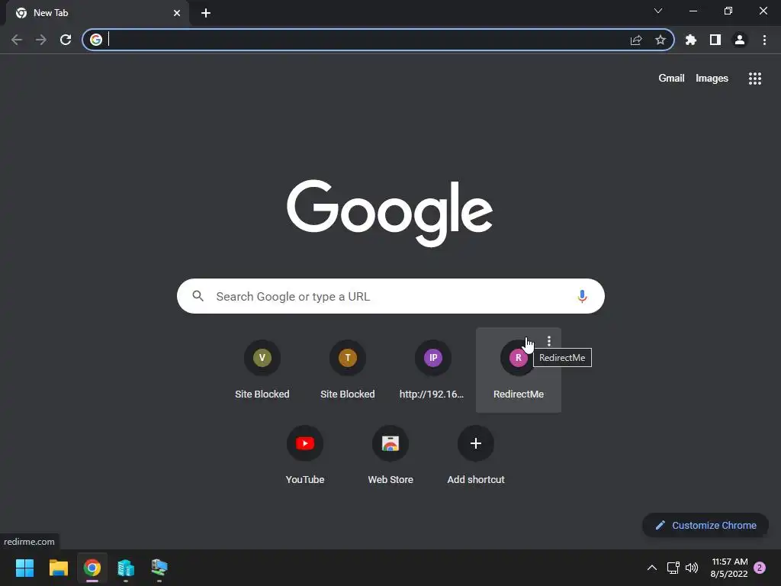
Task: Open the Google apps grid
Action: point(755,79)
